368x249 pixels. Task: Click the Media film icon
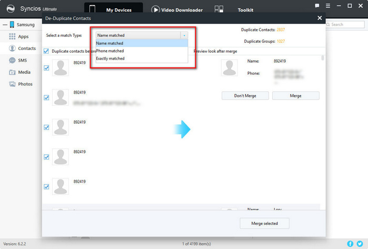coord(12,72)
